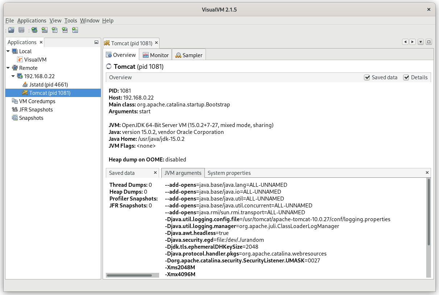Close the Tomcat (pid 1081) document tab

(x=157, y=43)
